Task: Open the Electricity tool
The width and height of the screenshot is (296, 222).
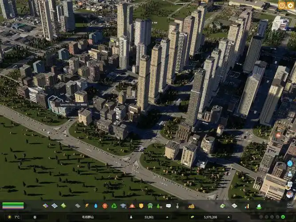Action: [87, 206]
